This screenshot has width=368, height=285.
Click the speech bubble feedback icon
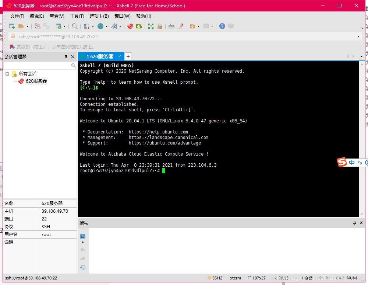(231, 26)
